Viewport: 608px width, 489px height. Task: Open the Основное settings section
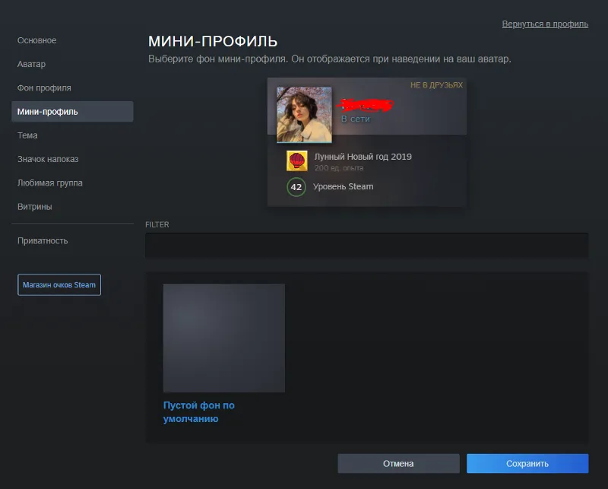point(36,40)
